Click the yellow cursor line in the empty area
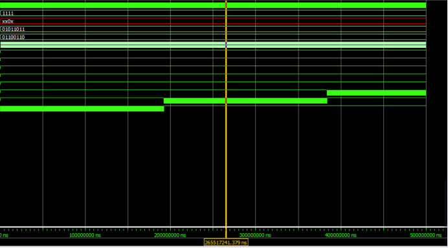The width and height of the screenshot is (448, 248). [x=226, y=168]
